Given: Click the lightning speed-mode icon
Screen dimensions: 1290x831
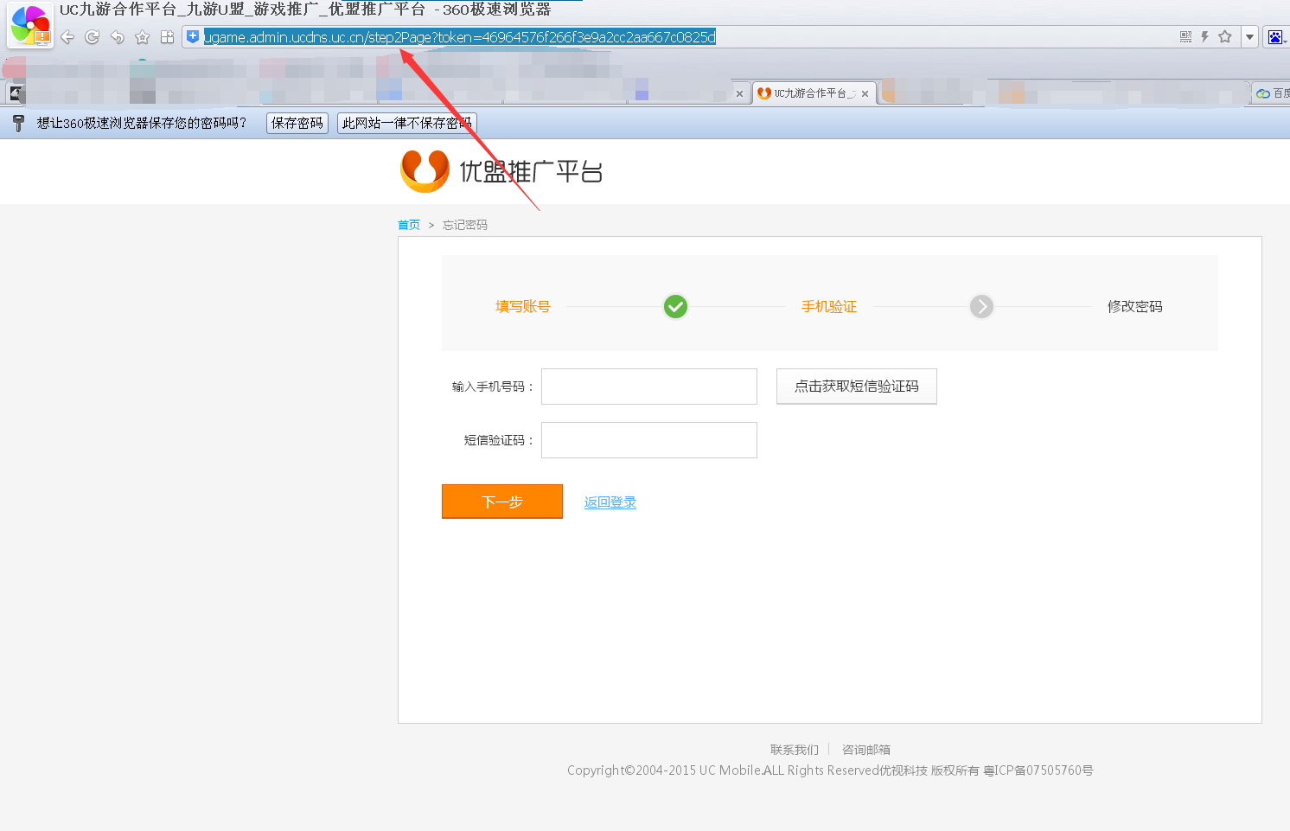Looking at the screenshot, I should (1204, 36).
